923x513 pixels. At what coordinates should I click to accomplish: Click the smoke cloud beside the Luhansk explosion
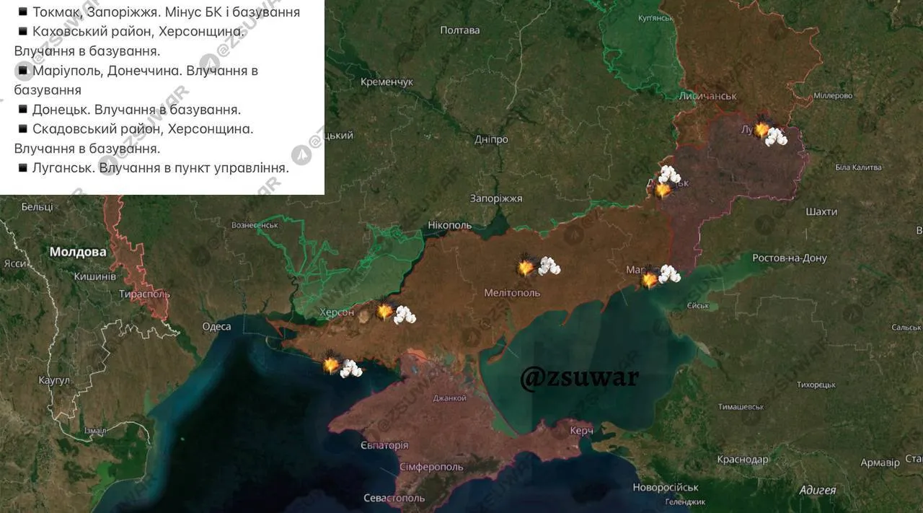click(777, 136)
